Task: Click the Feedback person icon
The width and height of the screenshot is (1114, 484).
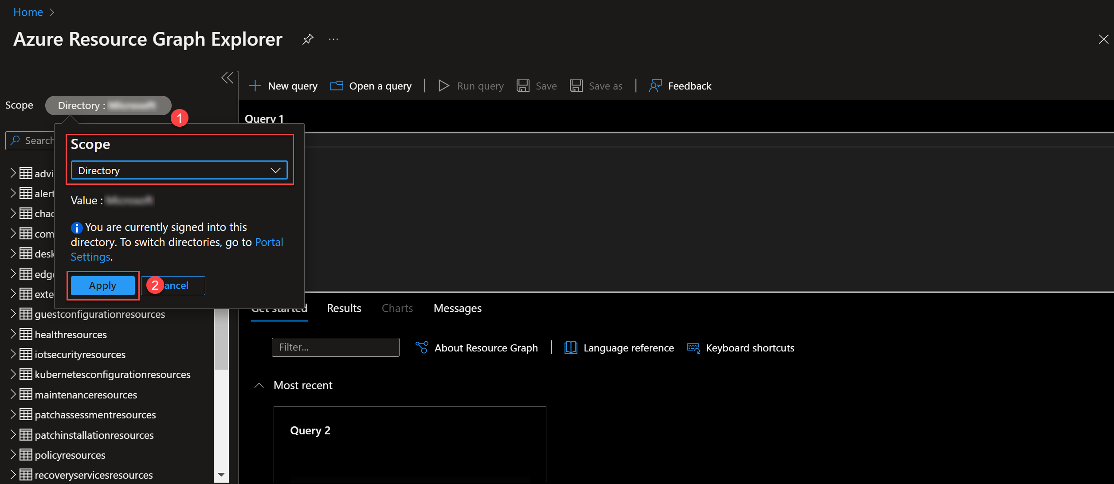Action: 655,86
